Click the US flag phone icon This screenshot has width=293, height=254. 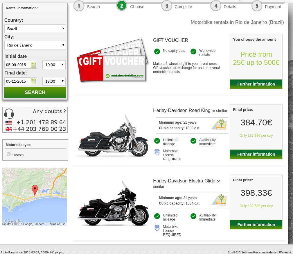point(9,122)
